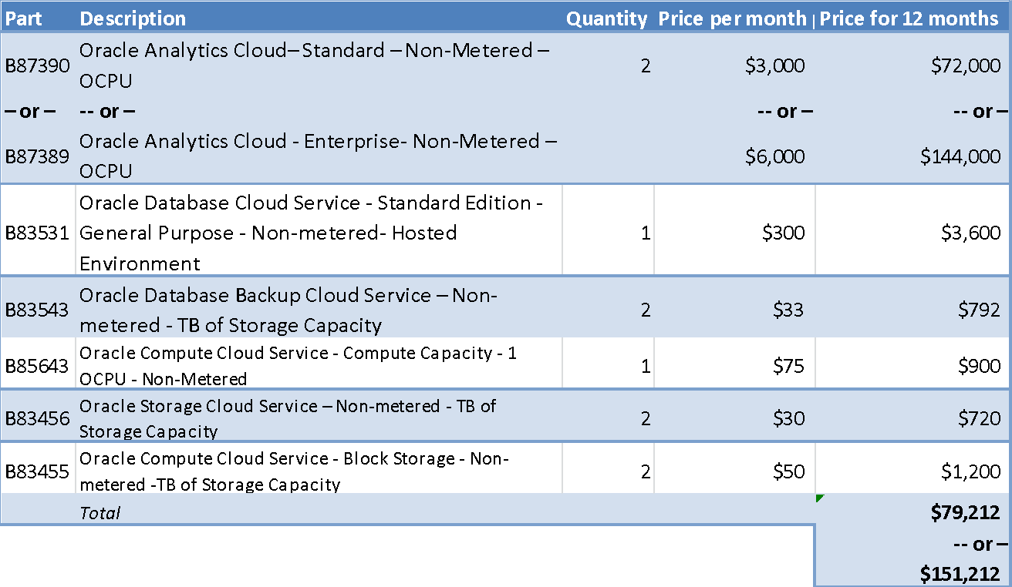The width and height of the screenshot is (1012, 587).
Task: Click part number B83543
Action: [38, 310]
